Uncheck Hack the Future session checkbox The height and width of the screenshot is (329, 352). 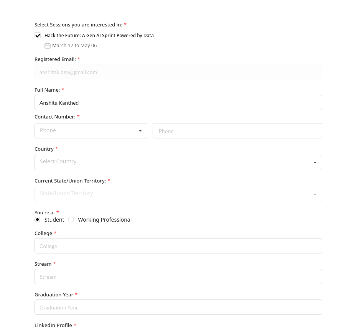[38, 35]
